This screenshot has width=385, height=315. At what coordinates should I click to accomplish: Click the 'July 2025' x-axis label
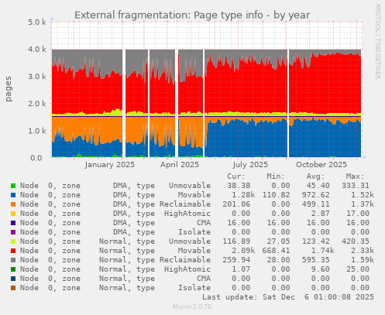tap(250, 165)
